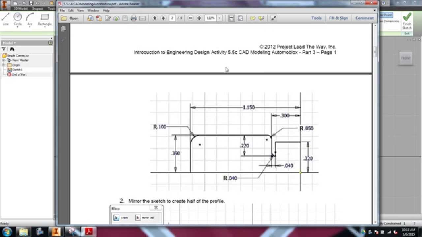Click Finish Sketch green checkmark

(407, 20)
